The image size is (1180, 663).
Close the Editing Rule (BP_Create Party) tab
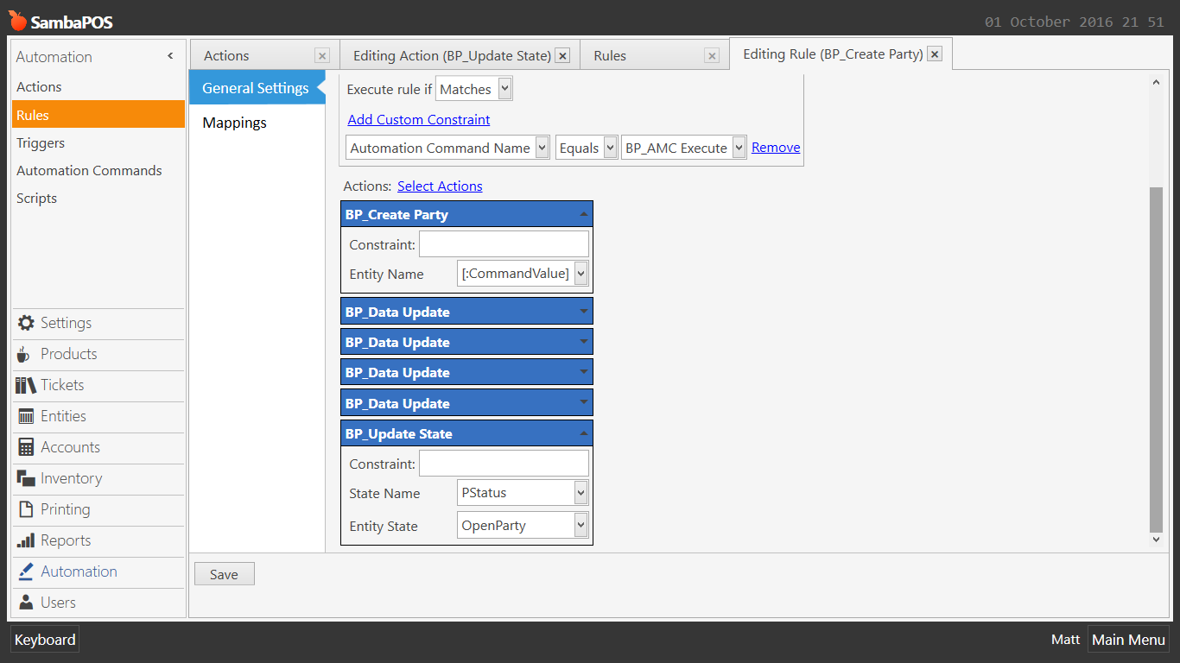point(935,54)
